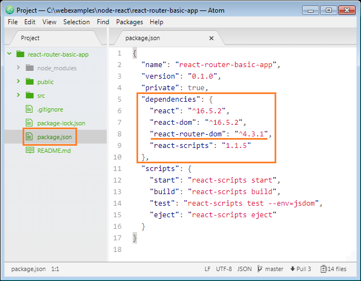Expand the src folder
361x281 pixels.
point(18,95)
